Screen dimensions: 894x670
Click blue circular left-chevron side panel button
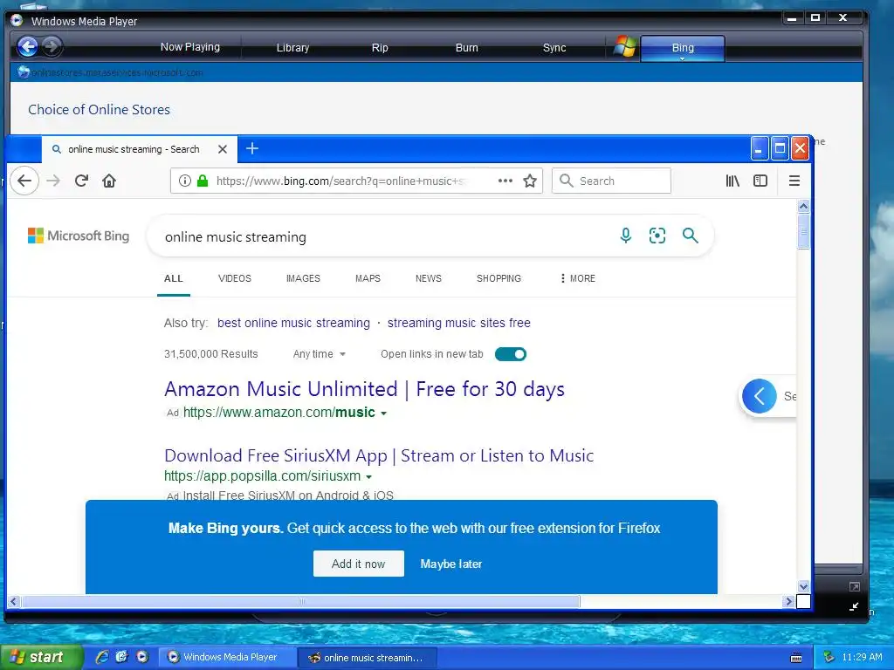coord(759,396)
